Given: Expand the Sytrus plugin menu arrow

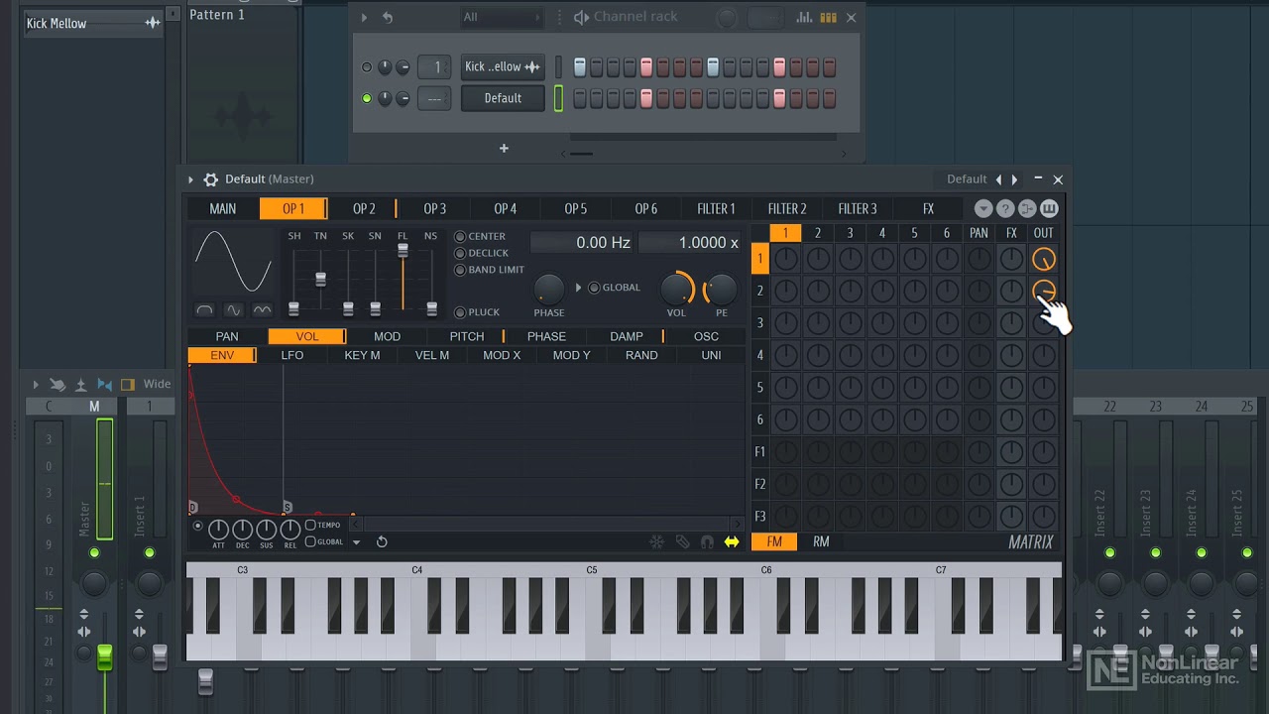Looking at the screenshot, I should point(190,179).
